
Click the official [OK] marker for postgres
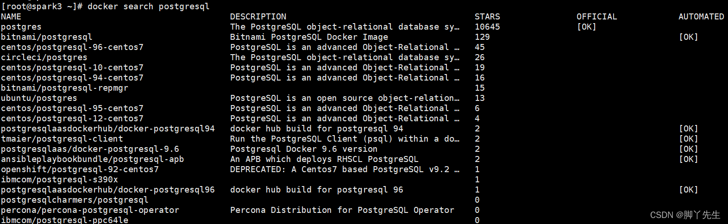[586, 27]
